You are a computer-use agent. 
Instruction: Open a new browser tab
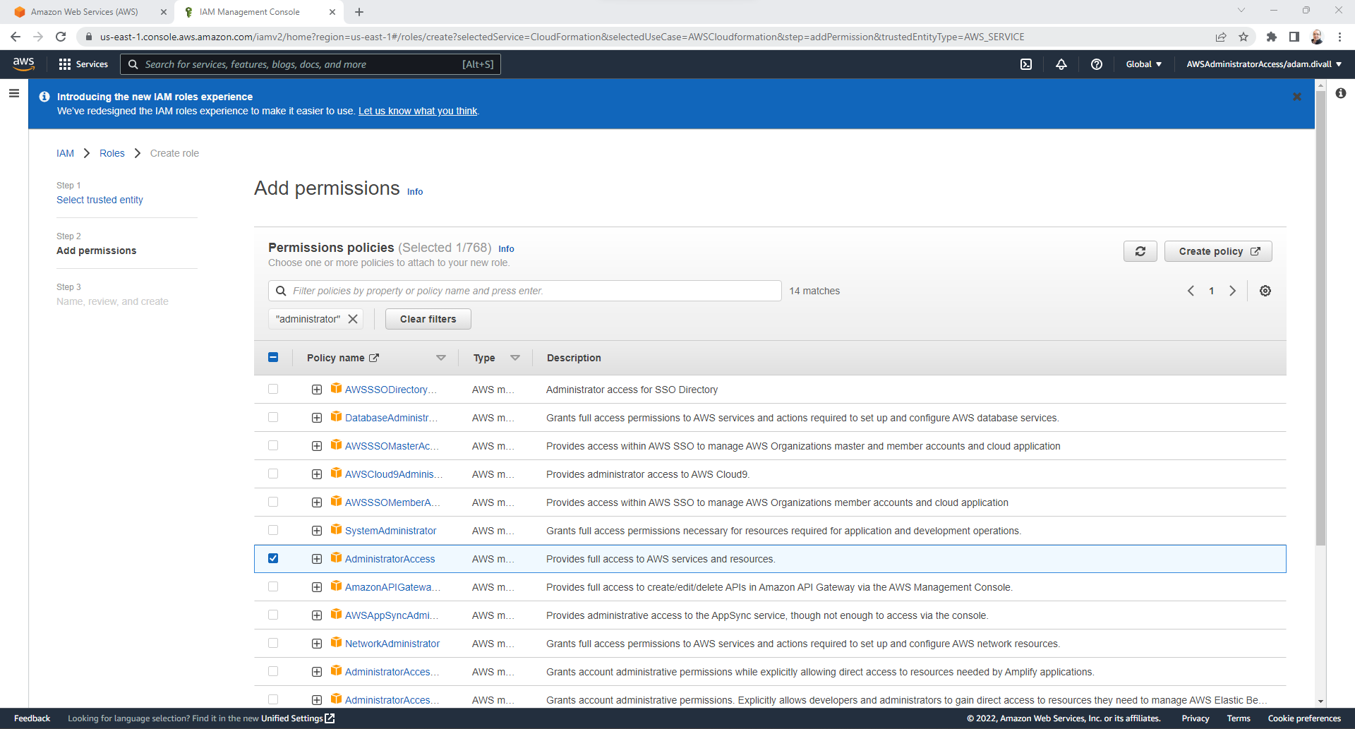[359, 12]
